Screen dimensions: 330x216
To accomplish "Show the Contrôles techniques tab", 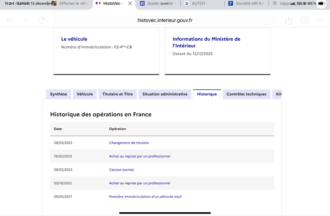I will [x=246, y=94].
